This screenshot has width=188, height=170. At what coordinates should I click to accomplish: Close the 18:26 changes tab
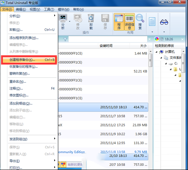[182, 39]
